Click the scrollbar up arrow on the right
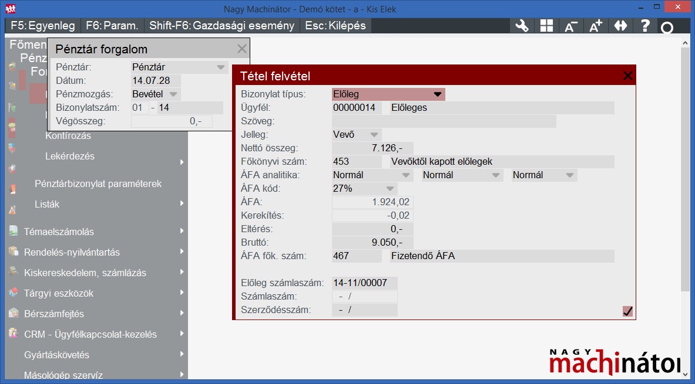Image resolution: width=695 pixels, height=384 pixels. tap(685, 43)
